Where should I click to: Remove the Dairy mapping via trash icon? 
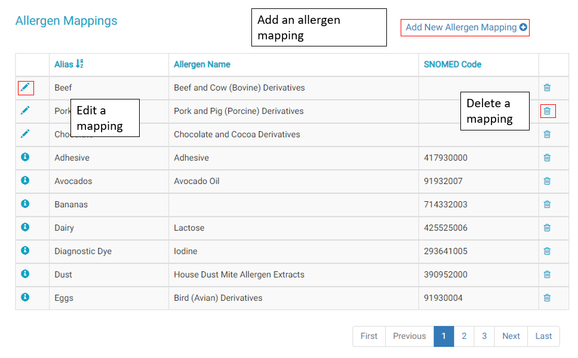pos(547,228)
